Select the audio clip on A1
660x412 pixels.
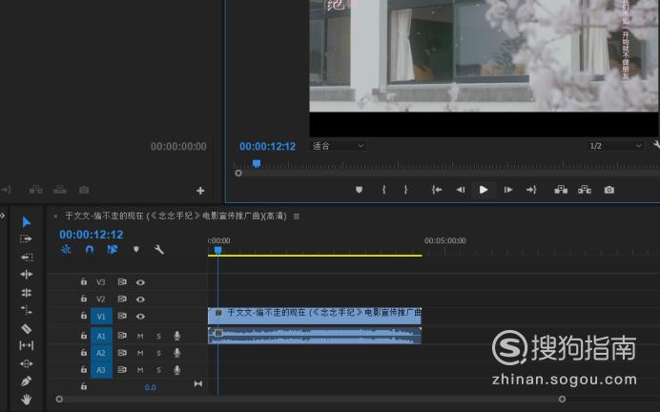click(x=315, y=336)
